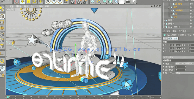Open the viewport Filter menu
The height and width of the screenshot is (99, 194).
pyautogui.click(x=40, y=6)
